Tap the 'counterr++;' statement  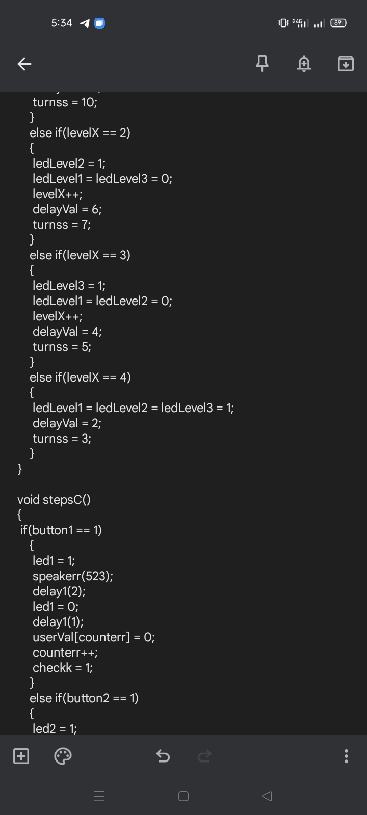click(x=66, y=652)
